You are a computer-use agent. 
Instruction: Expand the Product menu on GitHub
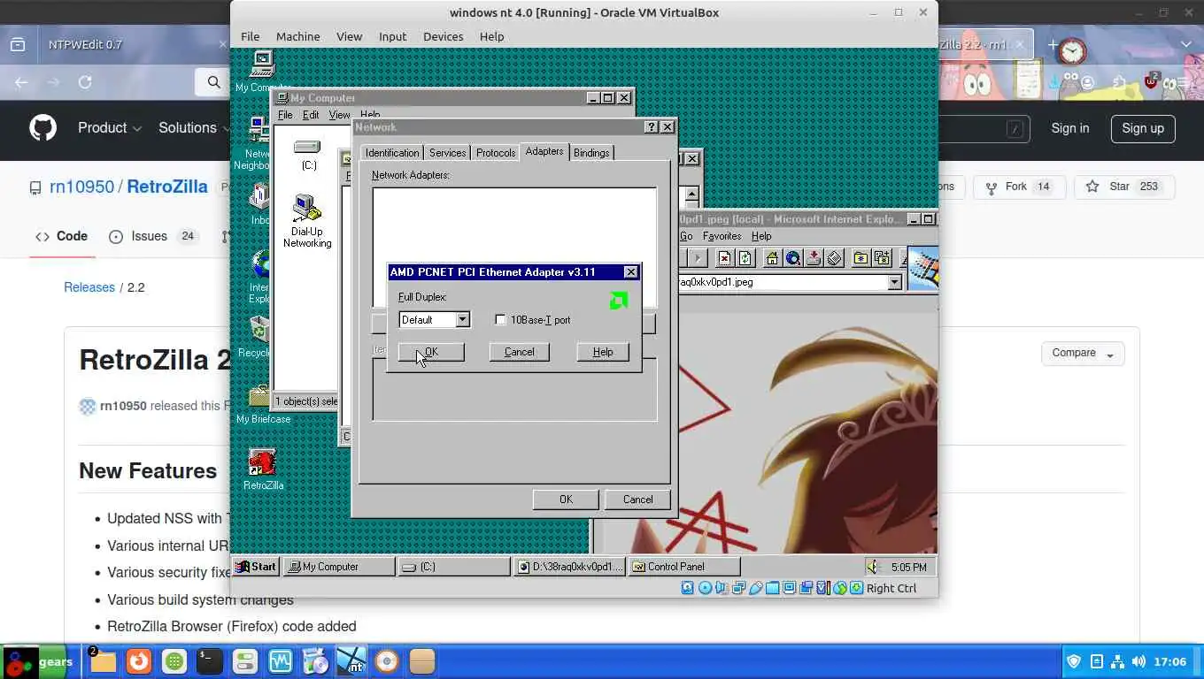[109, 128]
